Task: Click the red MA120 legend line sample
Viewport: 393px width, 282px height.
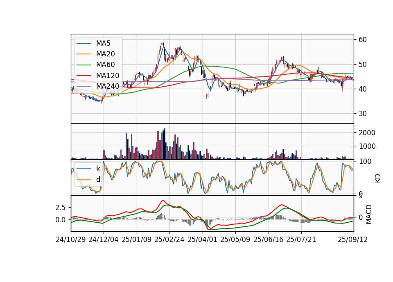Action: pyautogui.click(x=84, y=76)
